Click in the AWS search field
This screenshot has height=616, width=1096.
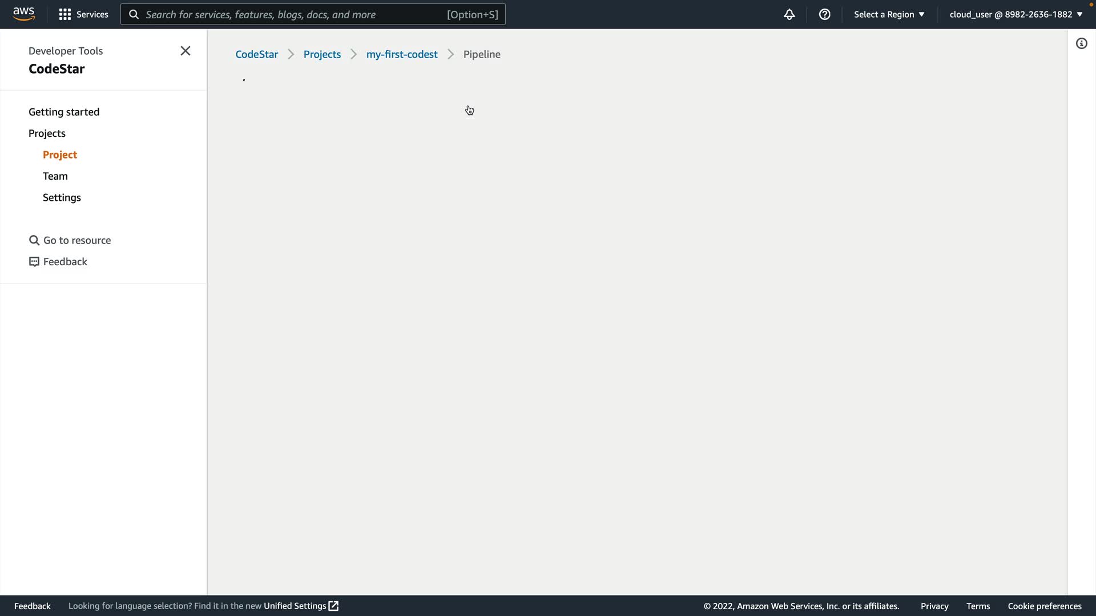(294, 14)
